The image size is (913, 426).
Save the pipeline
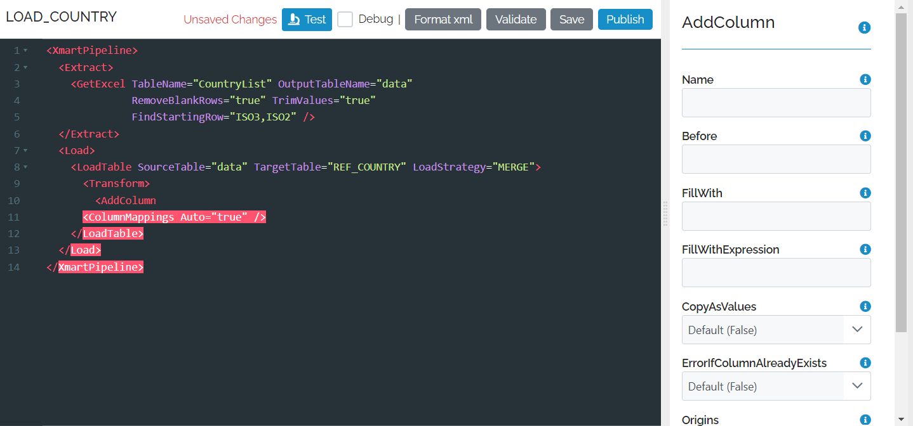coord(571,19)
